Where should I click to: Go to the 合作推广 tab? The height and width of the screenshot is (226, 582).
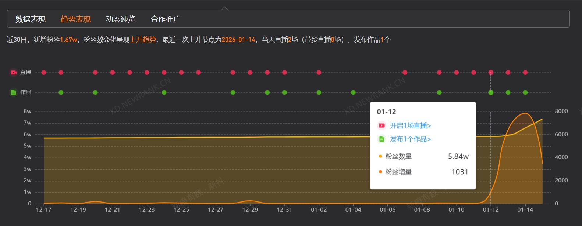[166, 19]
